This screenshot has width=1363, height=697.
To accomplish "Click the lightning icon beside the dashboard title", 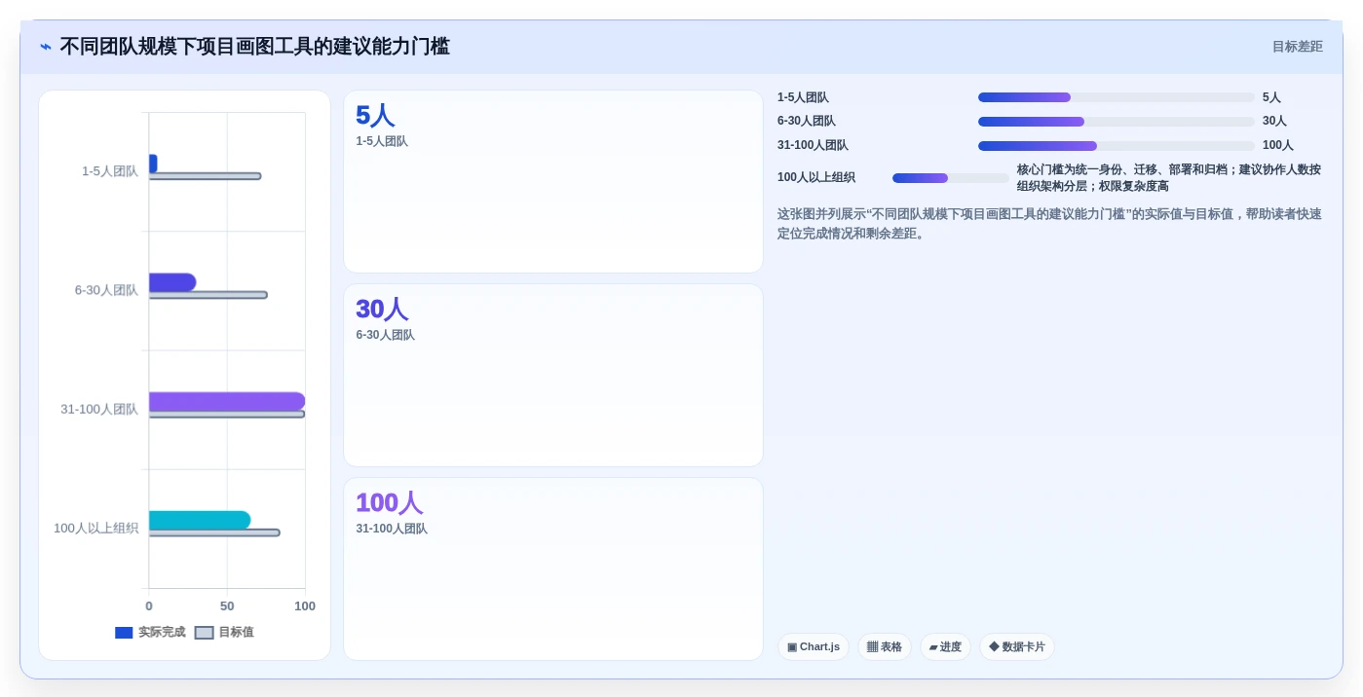I will coord(46,47).
